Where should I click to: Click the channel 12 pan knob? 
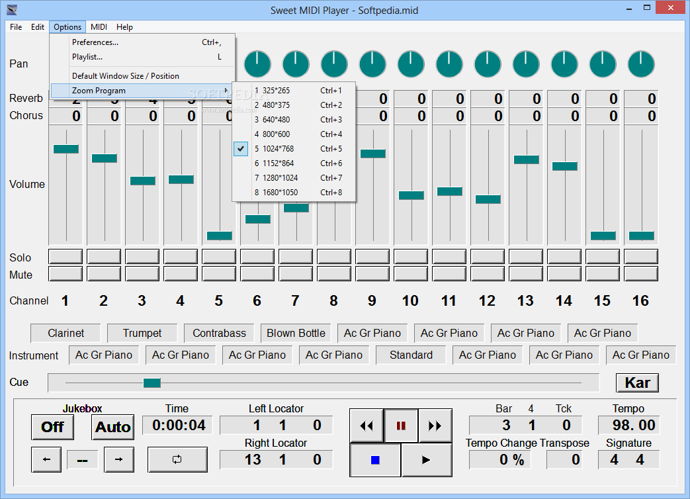tap(488, 64)
